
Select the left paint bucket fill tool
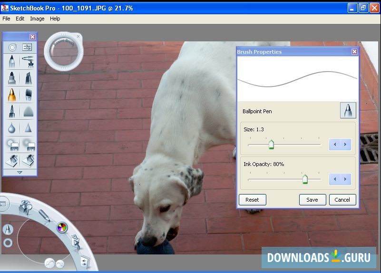point(12,161)
